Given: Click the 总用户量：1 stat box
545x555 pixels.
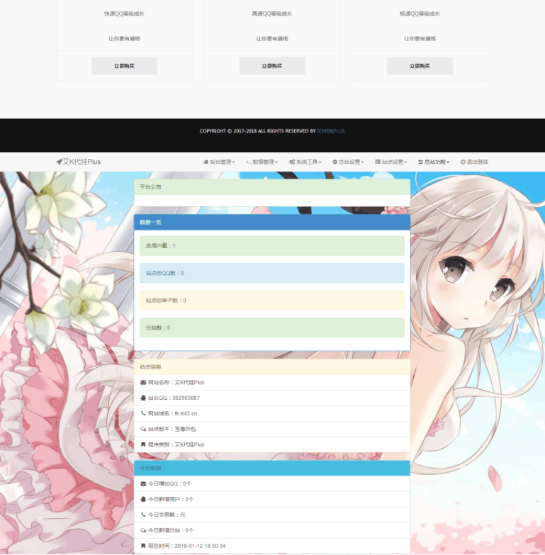Looking at the screenshot, I should [272, 246].
